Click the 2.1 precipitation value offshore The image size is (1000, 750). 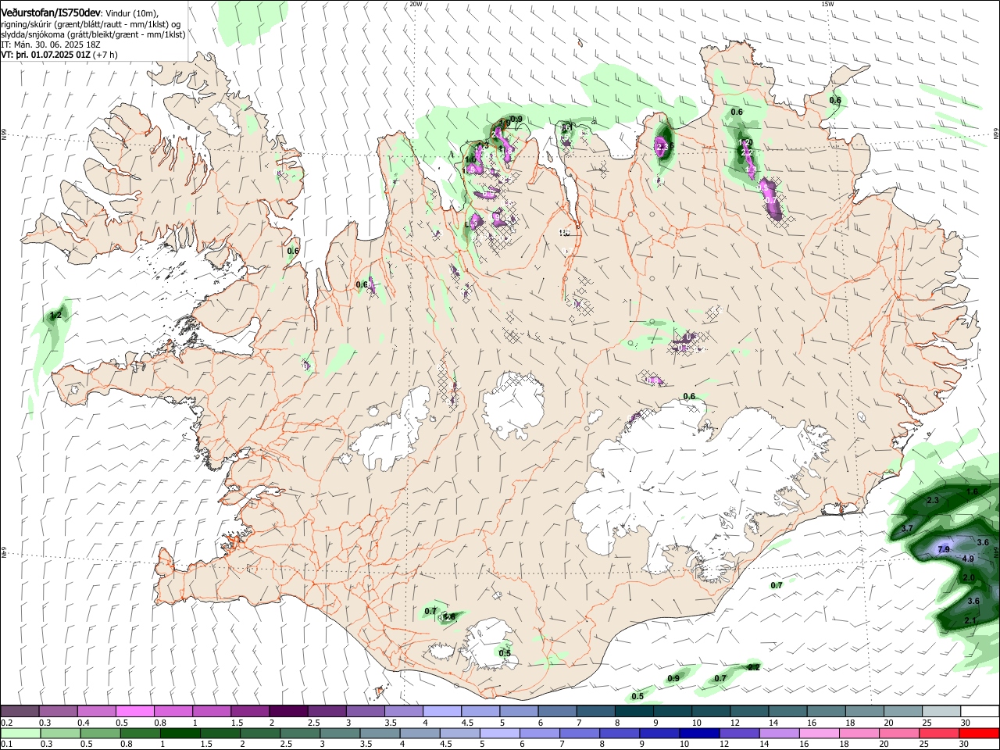[970, 620]
